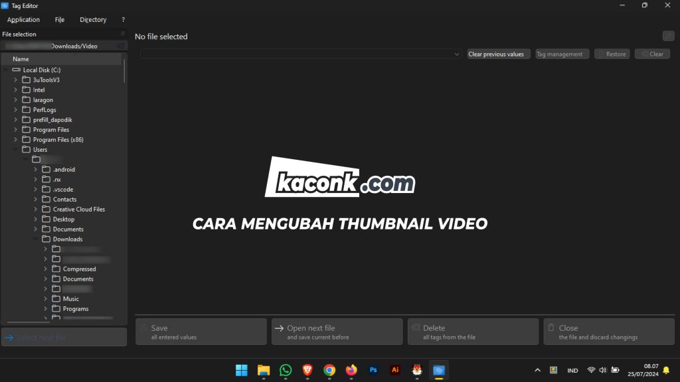This screenshot has width=680, height=382.
Task: Click the Wi-Fi network tray icon
Action: (x=591, y=370)
